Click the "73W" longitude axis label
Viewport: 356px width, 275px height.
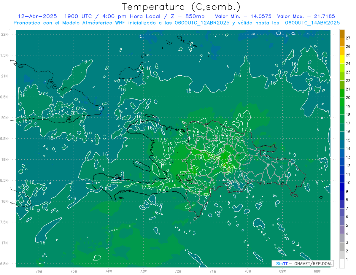pyautogui.click(x=143, y=271)
